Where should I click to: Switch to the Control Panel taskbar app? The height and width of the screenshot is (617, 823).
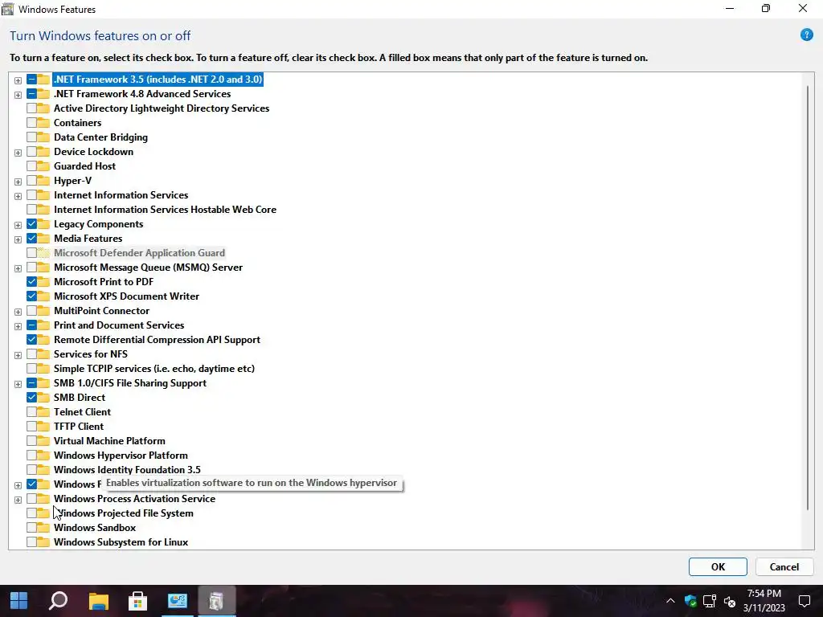(x=178, y=601)
